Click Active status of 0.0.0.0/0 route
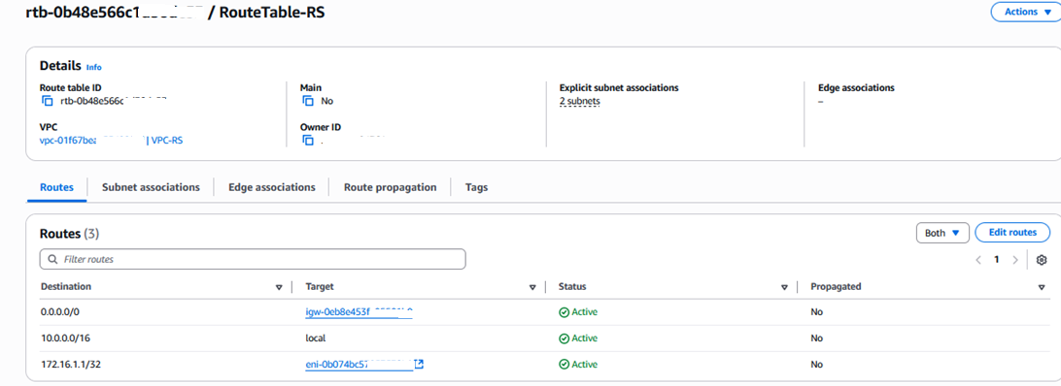This screenshot has height=386, width=1061. tap(578, 312)
